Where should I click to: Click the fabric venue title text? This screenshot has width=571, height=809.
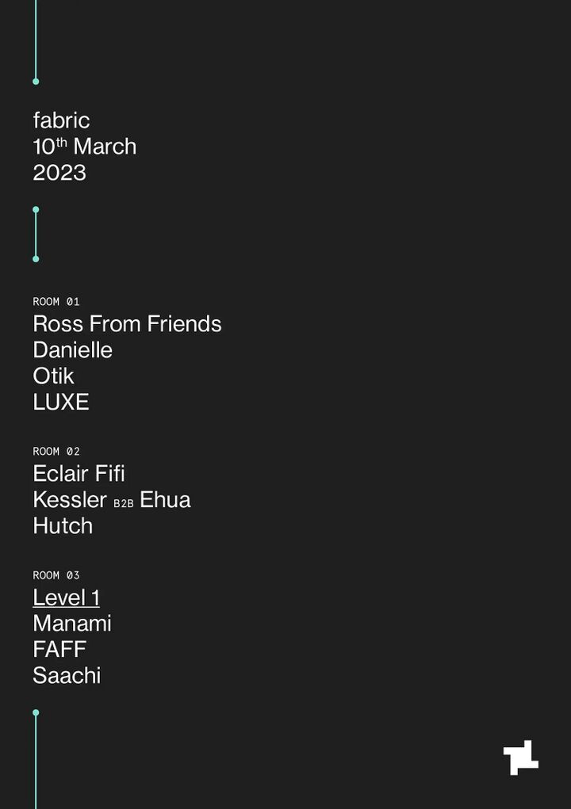61,120
